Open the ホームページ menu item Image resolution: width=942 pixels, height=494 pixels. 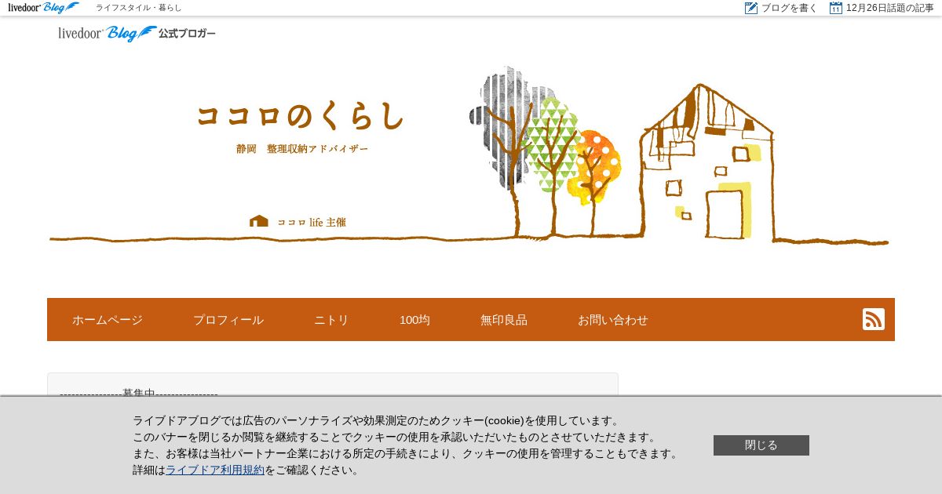108,320
